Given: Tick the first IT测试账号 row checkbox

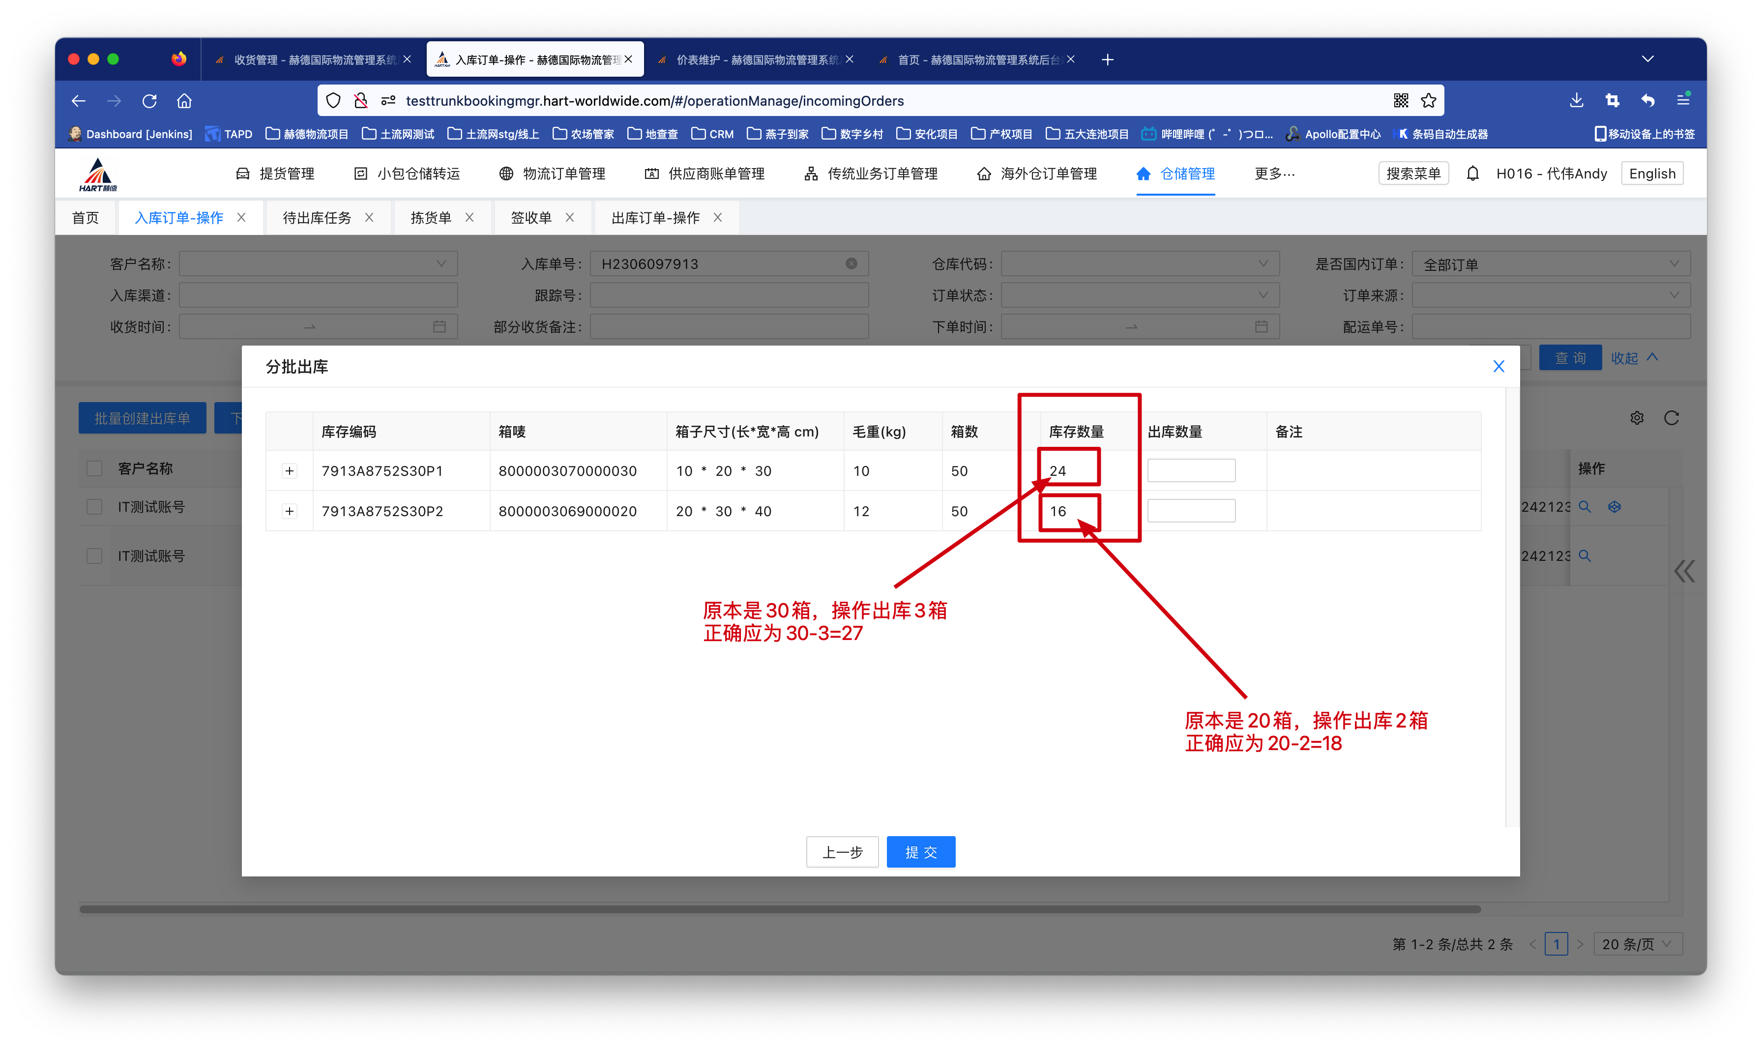Looking at the screenshot, I should coord(94,507).
